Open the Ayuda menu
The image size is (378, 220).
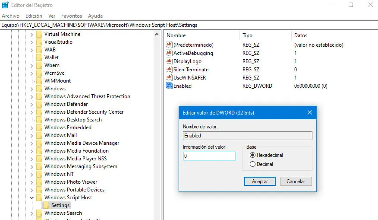click(95, 16)
